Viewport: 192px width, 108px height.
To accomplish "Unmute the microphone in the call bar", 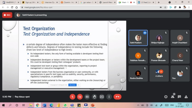I will pos(73,97).
